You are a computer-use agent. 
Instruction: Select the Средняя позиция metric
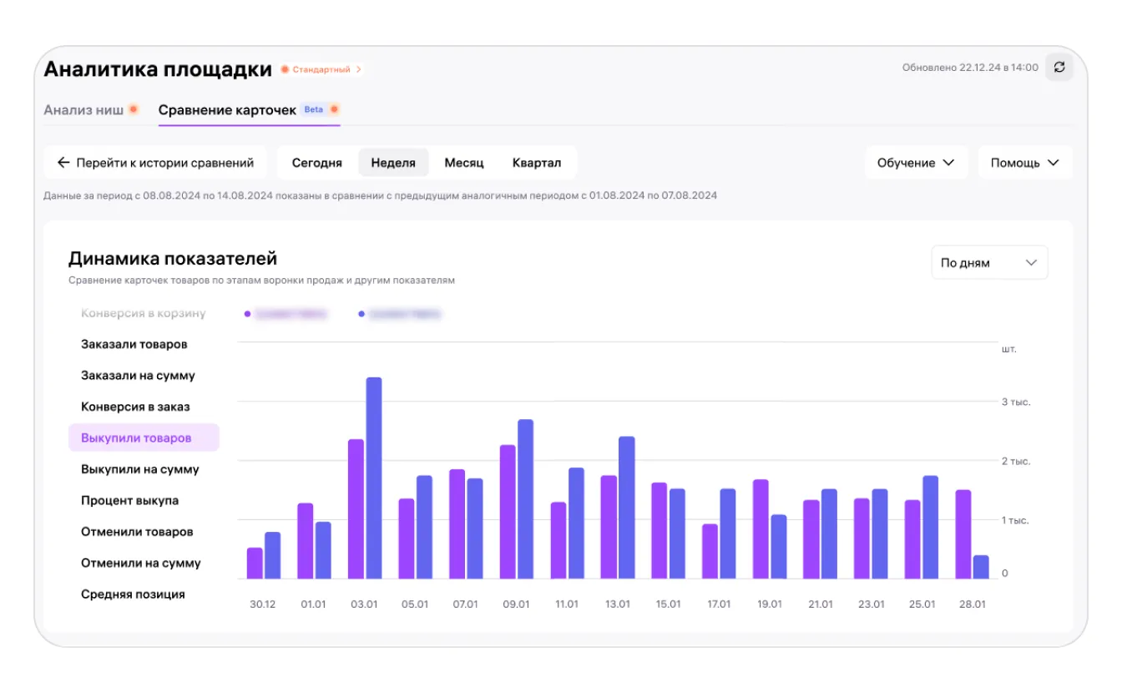pyautogui.click(x=133, y=594)
